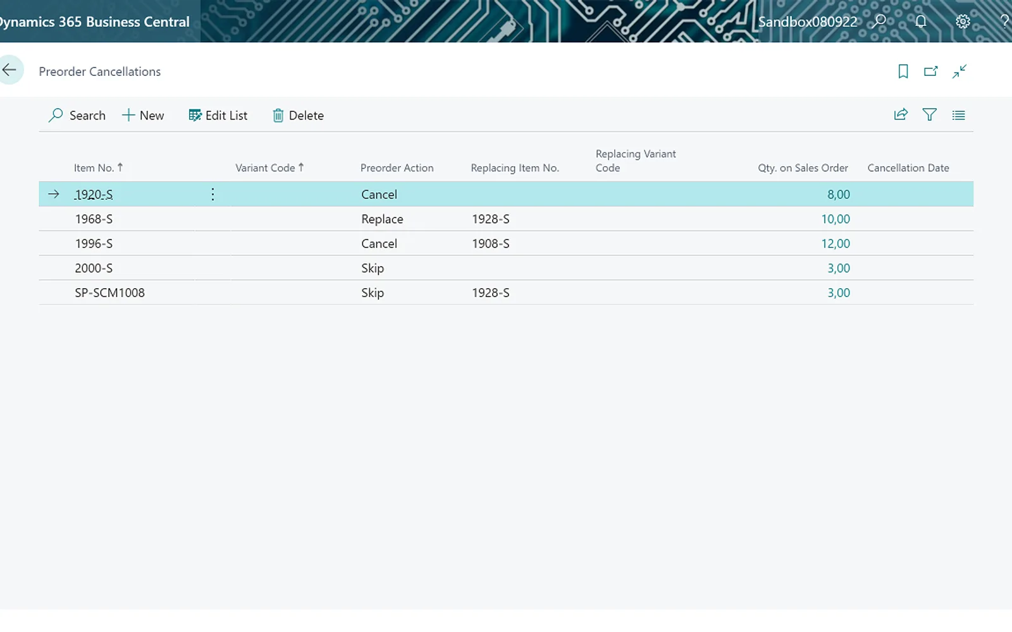Screen dimensions: 1012x632
Task: Show more options for row 1920-S
Action: [x=213, y=194]
